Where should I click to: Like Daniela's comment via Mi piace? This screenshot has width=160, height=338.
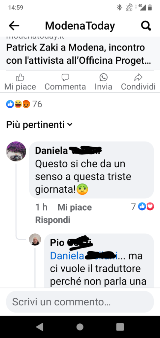[75, 207]
